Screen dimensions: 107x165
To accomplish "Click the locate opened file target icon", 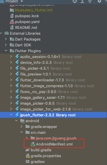I will [x=75, y=1].
